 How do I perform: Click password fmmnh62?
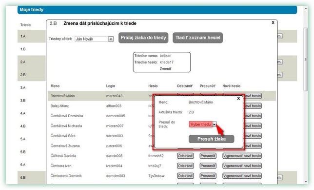pos(156,156)
